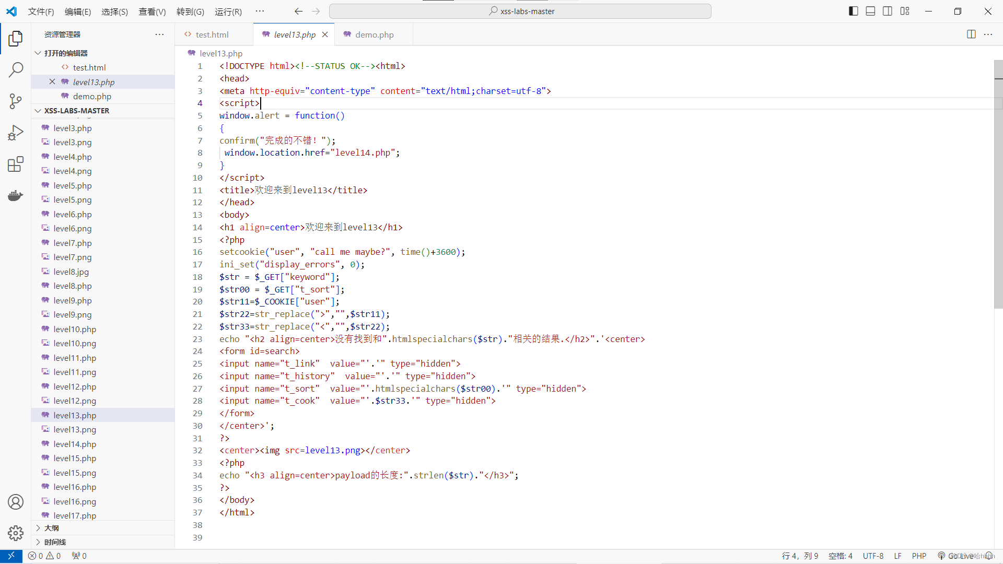The image size is (1003, 564).
Task: Open the Extensions view
Action: coord(16,164)
